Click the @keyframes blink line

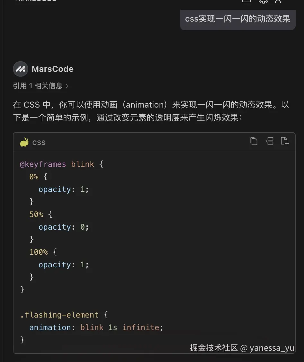(62, 164)
